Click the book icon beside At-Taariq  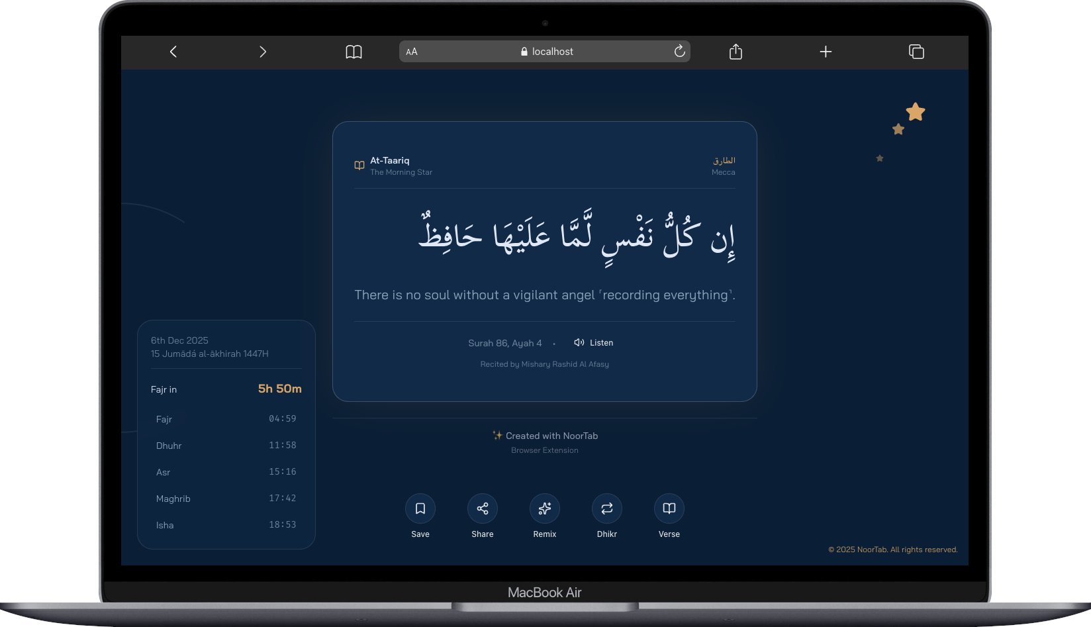[x=359, y=166]
